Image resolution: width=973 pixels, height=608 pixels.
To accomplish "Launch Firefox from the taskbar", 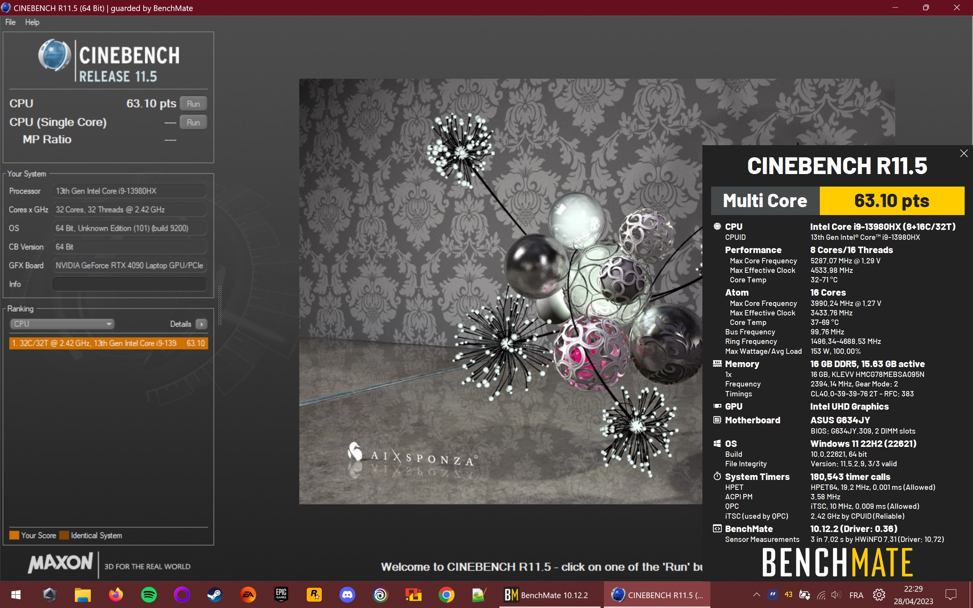I will point(116,595).
